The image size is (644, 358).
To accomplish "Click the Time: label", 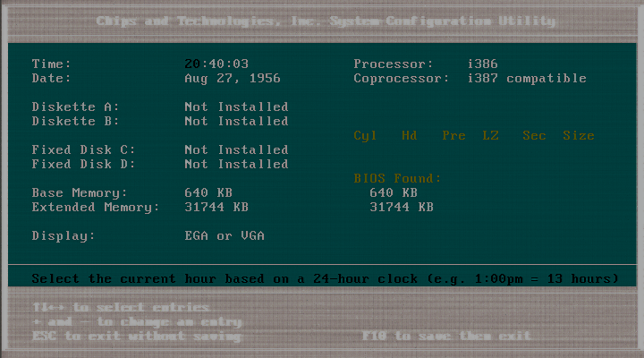I will click(51, 64).
